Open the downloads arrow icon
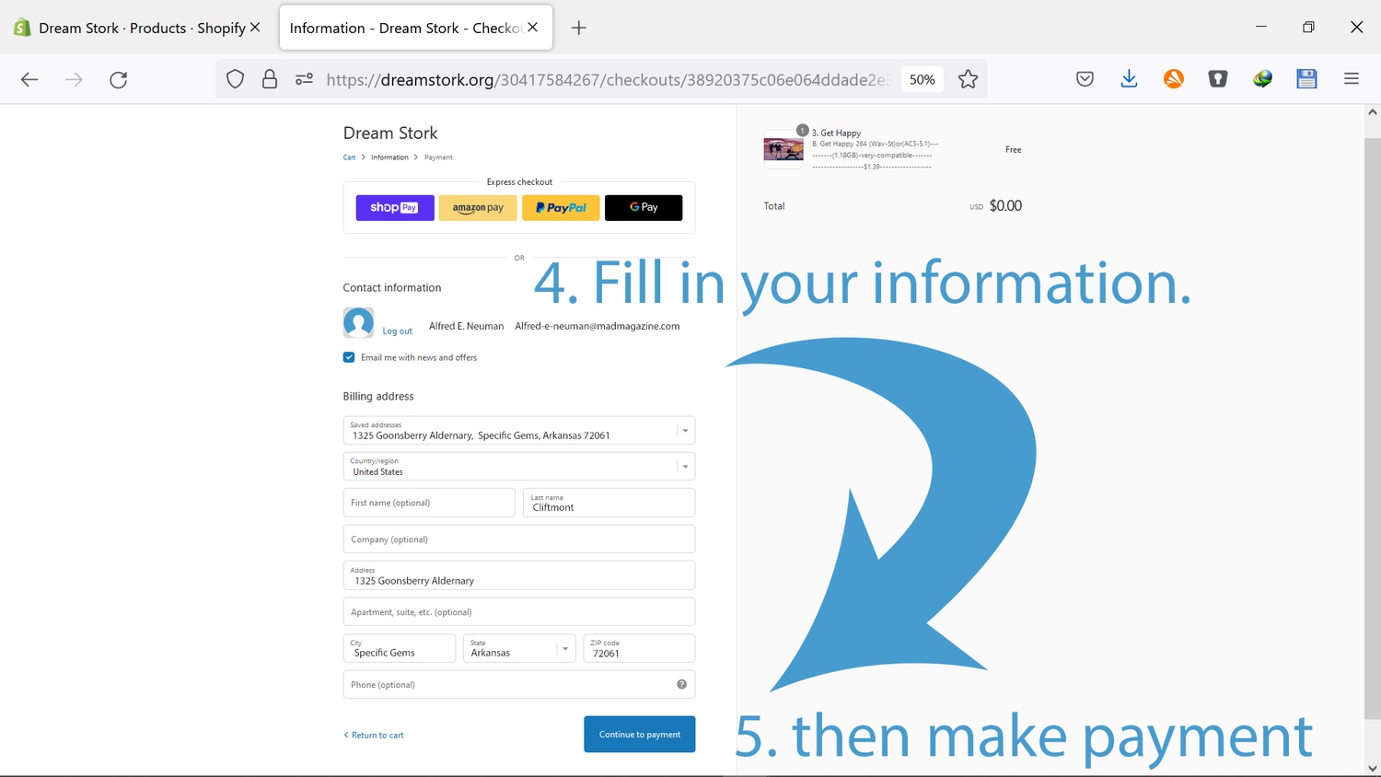 1129,80
